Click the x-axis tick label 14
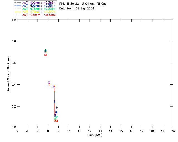Image resolution: width=178 pixels, height=142 pixels. [x=111, y=131]
